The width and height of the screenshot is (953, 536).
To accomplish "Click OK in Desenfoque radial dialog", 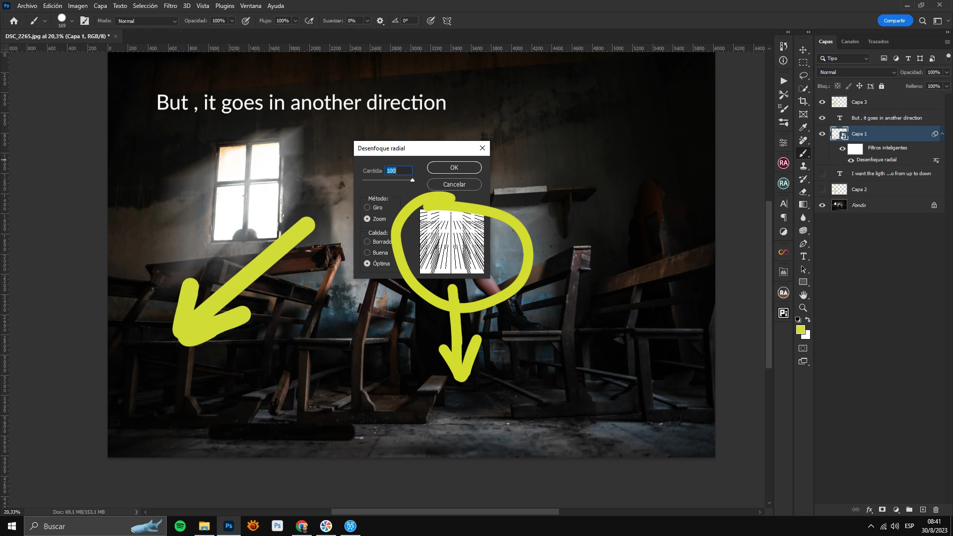I will point(454,168).
